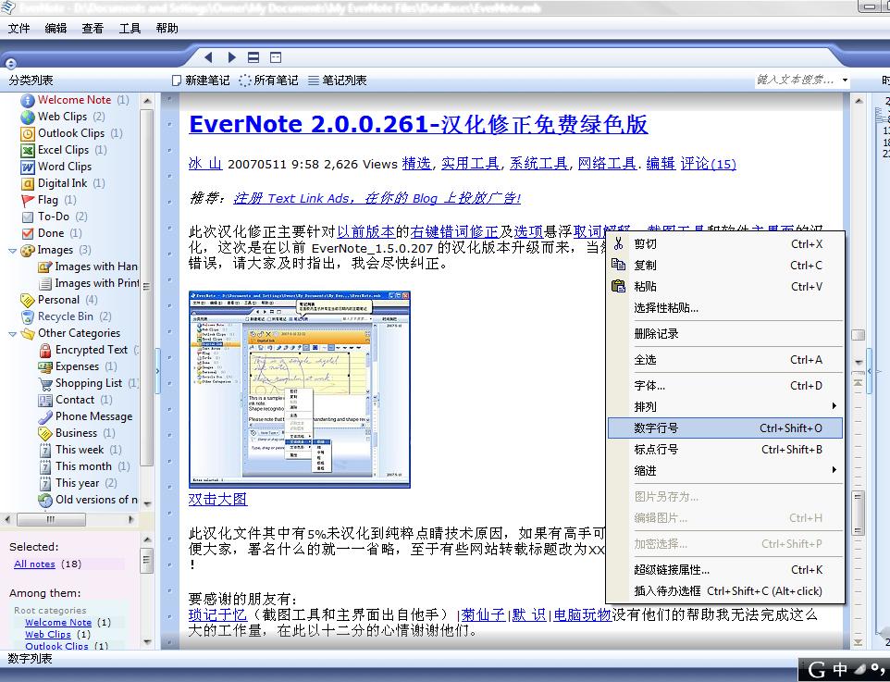This screenshot has height=682, width=890.
Task: Click the clipboard icon beside 粘贴
Action: tap(618, 286)
